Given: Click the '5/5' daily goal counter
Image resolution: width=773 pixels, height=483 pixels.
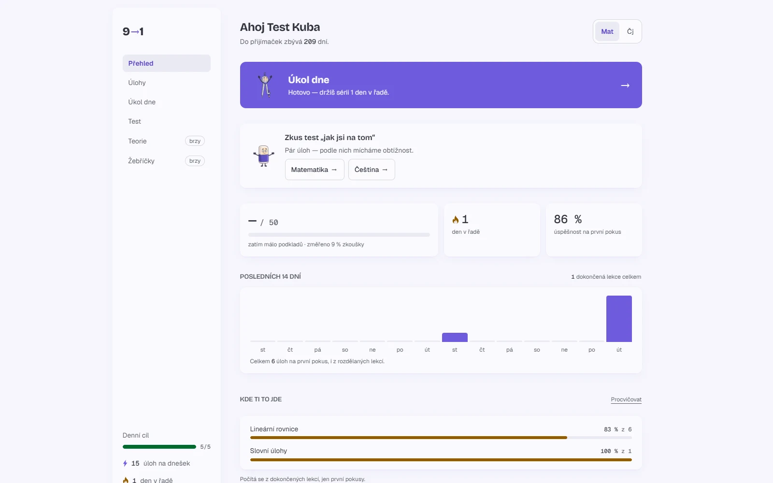Looking at the screenshot, I should (205, 447).
